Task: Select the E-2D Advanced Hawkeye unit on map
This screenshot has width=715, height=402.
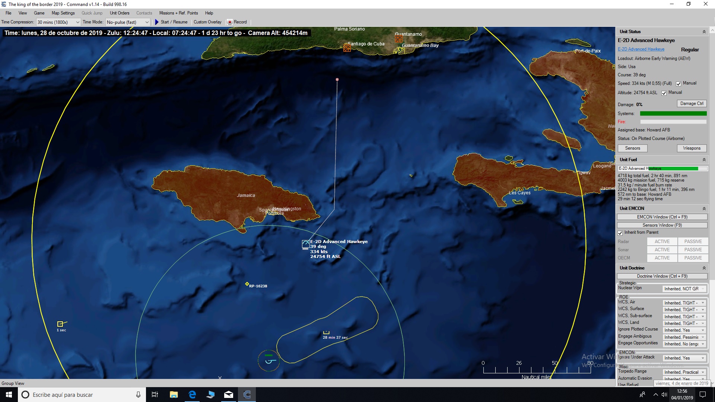Action: click(x=305, y=244)
